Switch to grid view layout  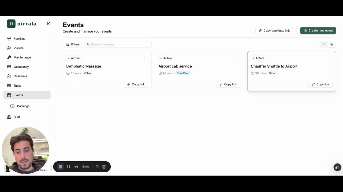pyautogui.click(x=332, y=44)
